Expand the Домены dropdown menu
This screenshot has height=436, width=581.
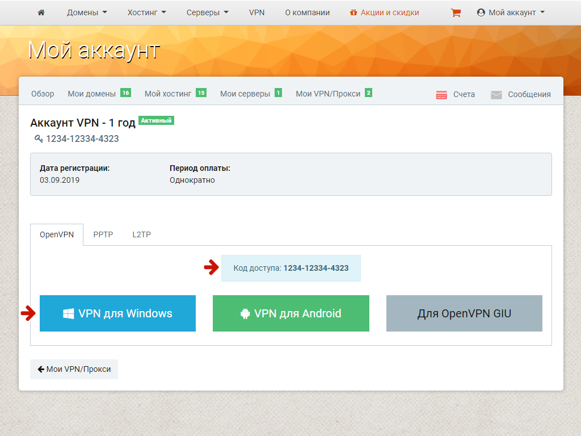pyautogui.click(x=87, y=12)
